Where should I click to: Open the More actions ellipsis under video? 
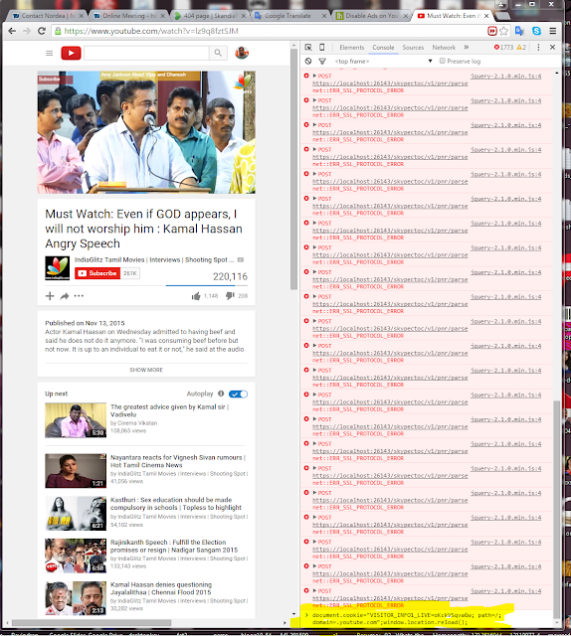tap(79, 296)
